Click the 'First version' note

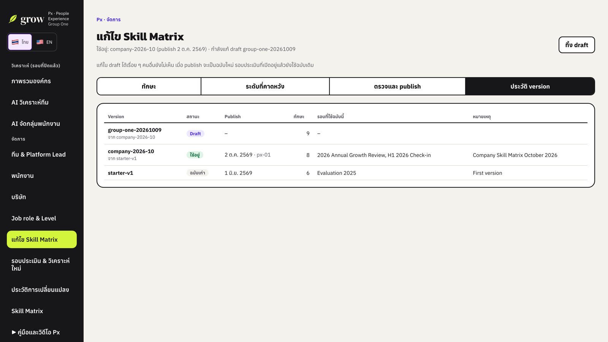click(487, 173)
